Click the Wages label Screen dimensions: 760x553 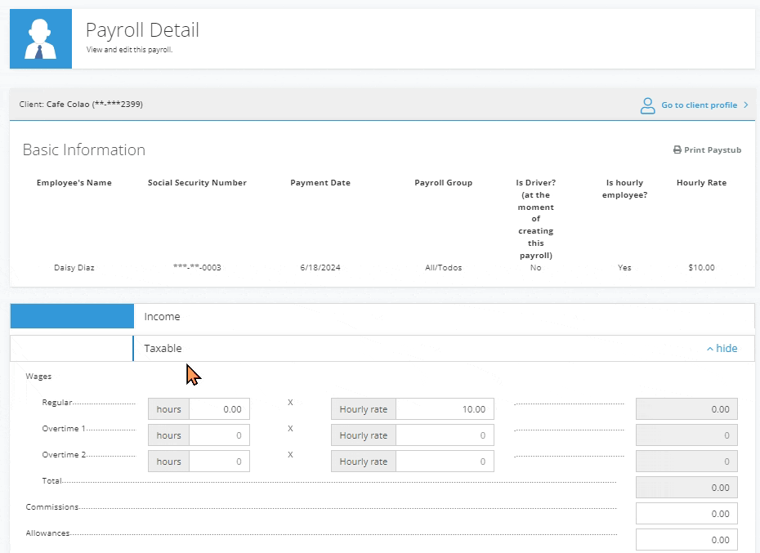[x=38, y=376]
